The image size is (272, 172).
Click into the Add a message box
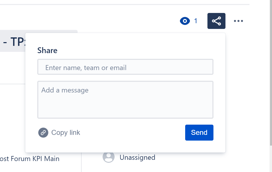[x=125, y=100]
